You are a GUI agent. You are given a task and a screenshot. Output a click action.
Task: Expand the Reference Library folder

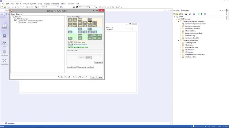[181, 31]
